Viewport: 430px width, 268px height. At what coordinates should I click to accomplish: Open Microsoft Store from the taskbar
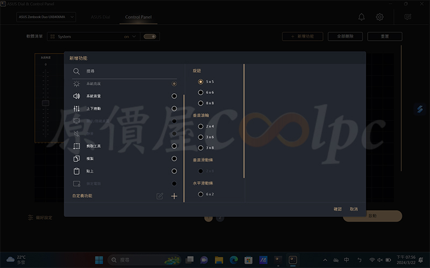tap(248, 260)
